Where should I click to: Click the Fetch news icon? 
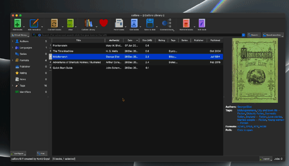pos(119,23)
